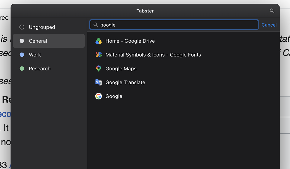This screenshot has width=290, height=169.
Task: Open the Google Translate result title
Action: (x=125, y=82)
